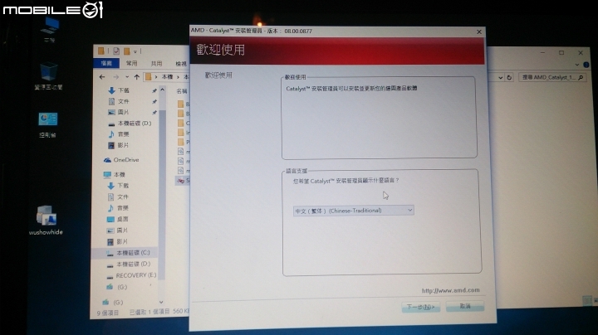Screen dimensions: 598x335
Task: Click the Up arrow in File Explorer
Action: [x=136, y=77]
